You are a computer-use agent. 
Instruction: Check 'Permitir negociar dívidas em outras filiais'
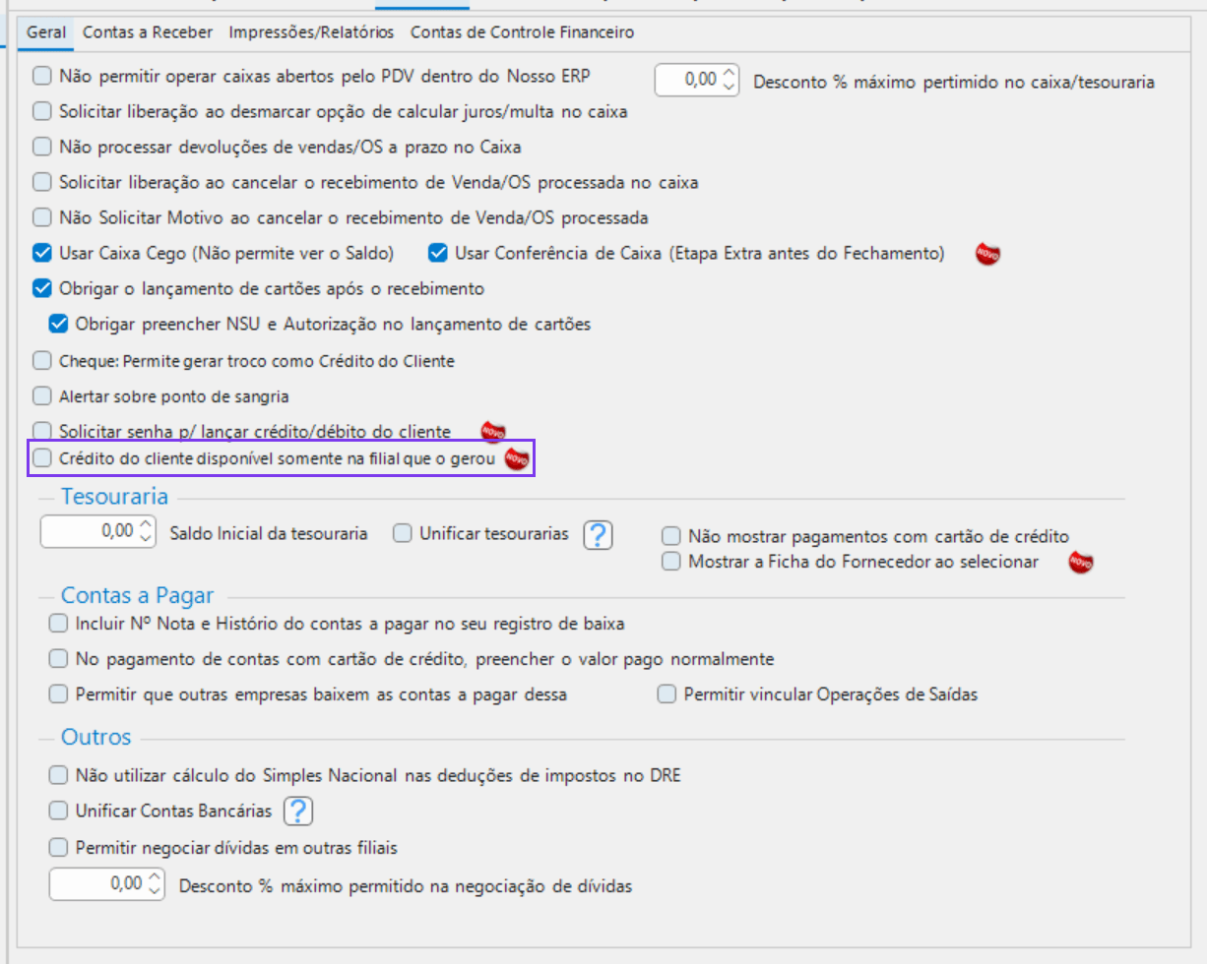58,846
